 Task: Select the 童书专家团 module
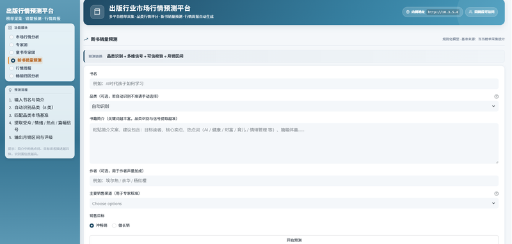coord(22,52)
